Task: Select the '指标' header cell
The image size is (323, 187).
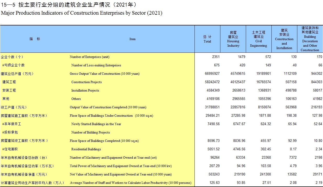Action: pos(35,39)
